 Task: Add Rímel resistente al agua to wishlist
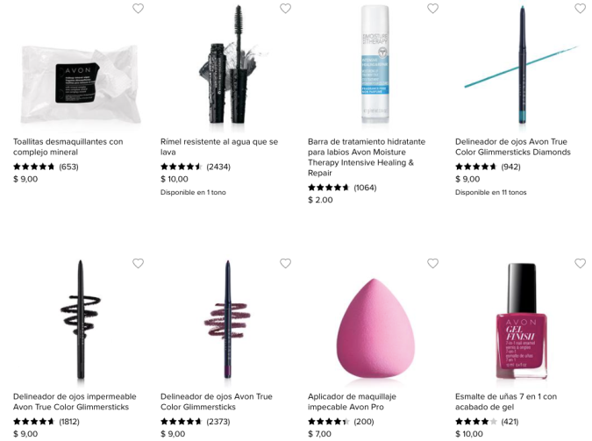click(x=285, y=8)
